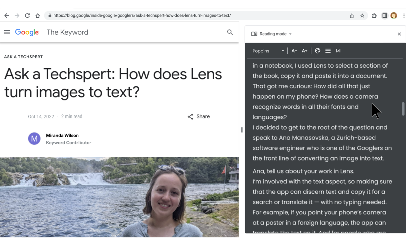Screen dimensions: 406x246
Task: Open the Reading mode panel dropdown
Action: [272, 34]
